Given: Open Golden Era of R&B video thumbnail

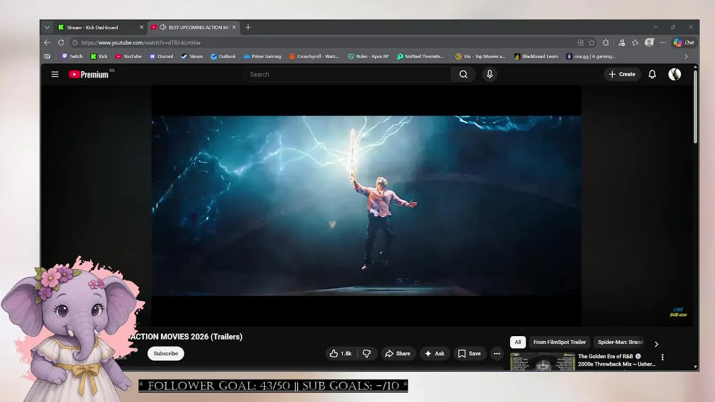Looking at the screenshot, I should click(542, 361).
